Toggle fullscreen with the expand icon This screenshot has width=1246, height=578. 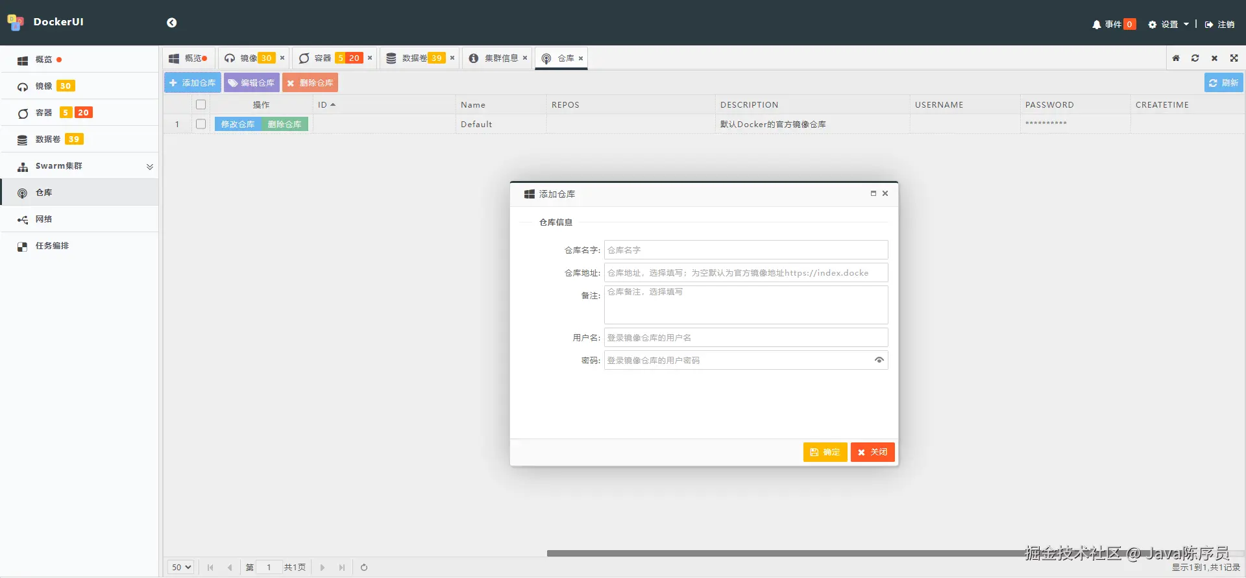tap(1234, 58)
